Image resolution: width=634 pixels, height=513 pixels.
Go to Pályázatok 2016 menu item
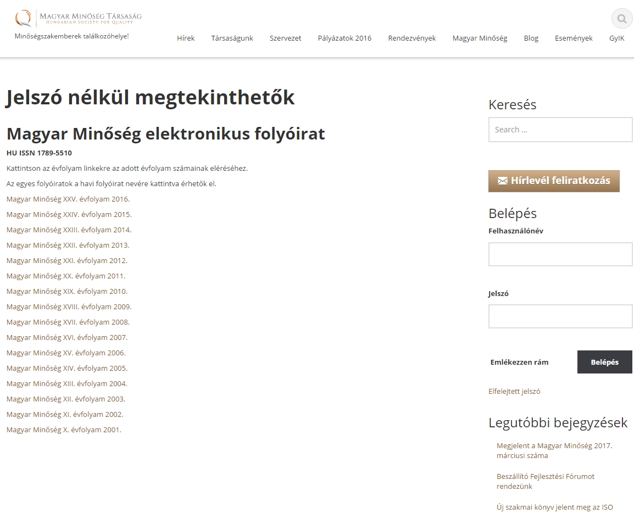coord(344,38)
